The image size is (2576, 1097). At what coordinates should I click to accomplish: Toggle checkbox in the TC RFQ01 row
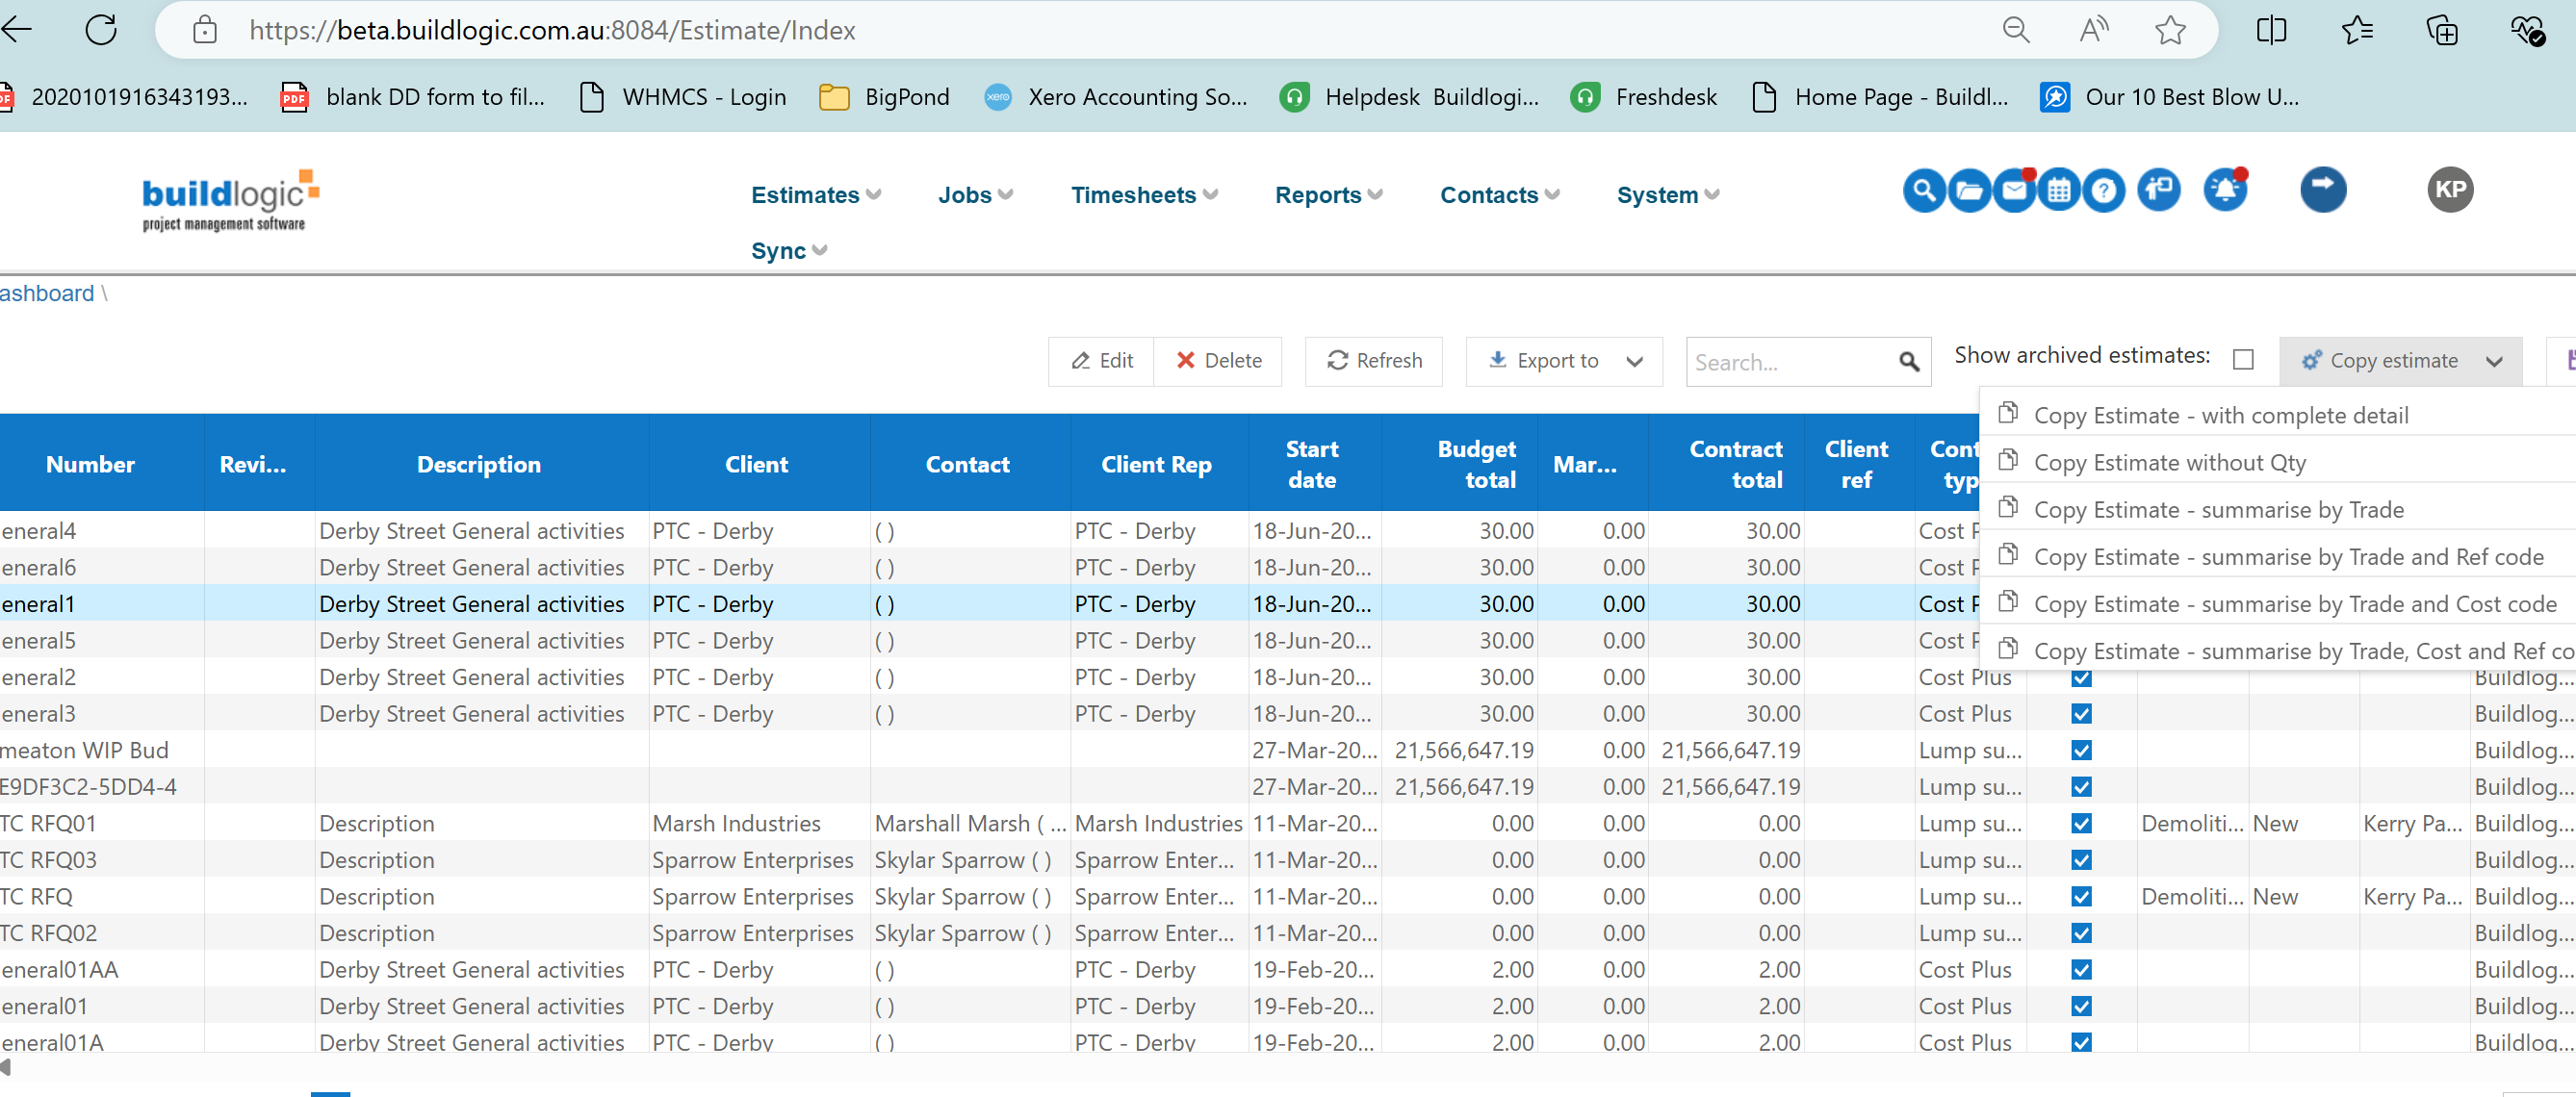[x=2081, y=824]
